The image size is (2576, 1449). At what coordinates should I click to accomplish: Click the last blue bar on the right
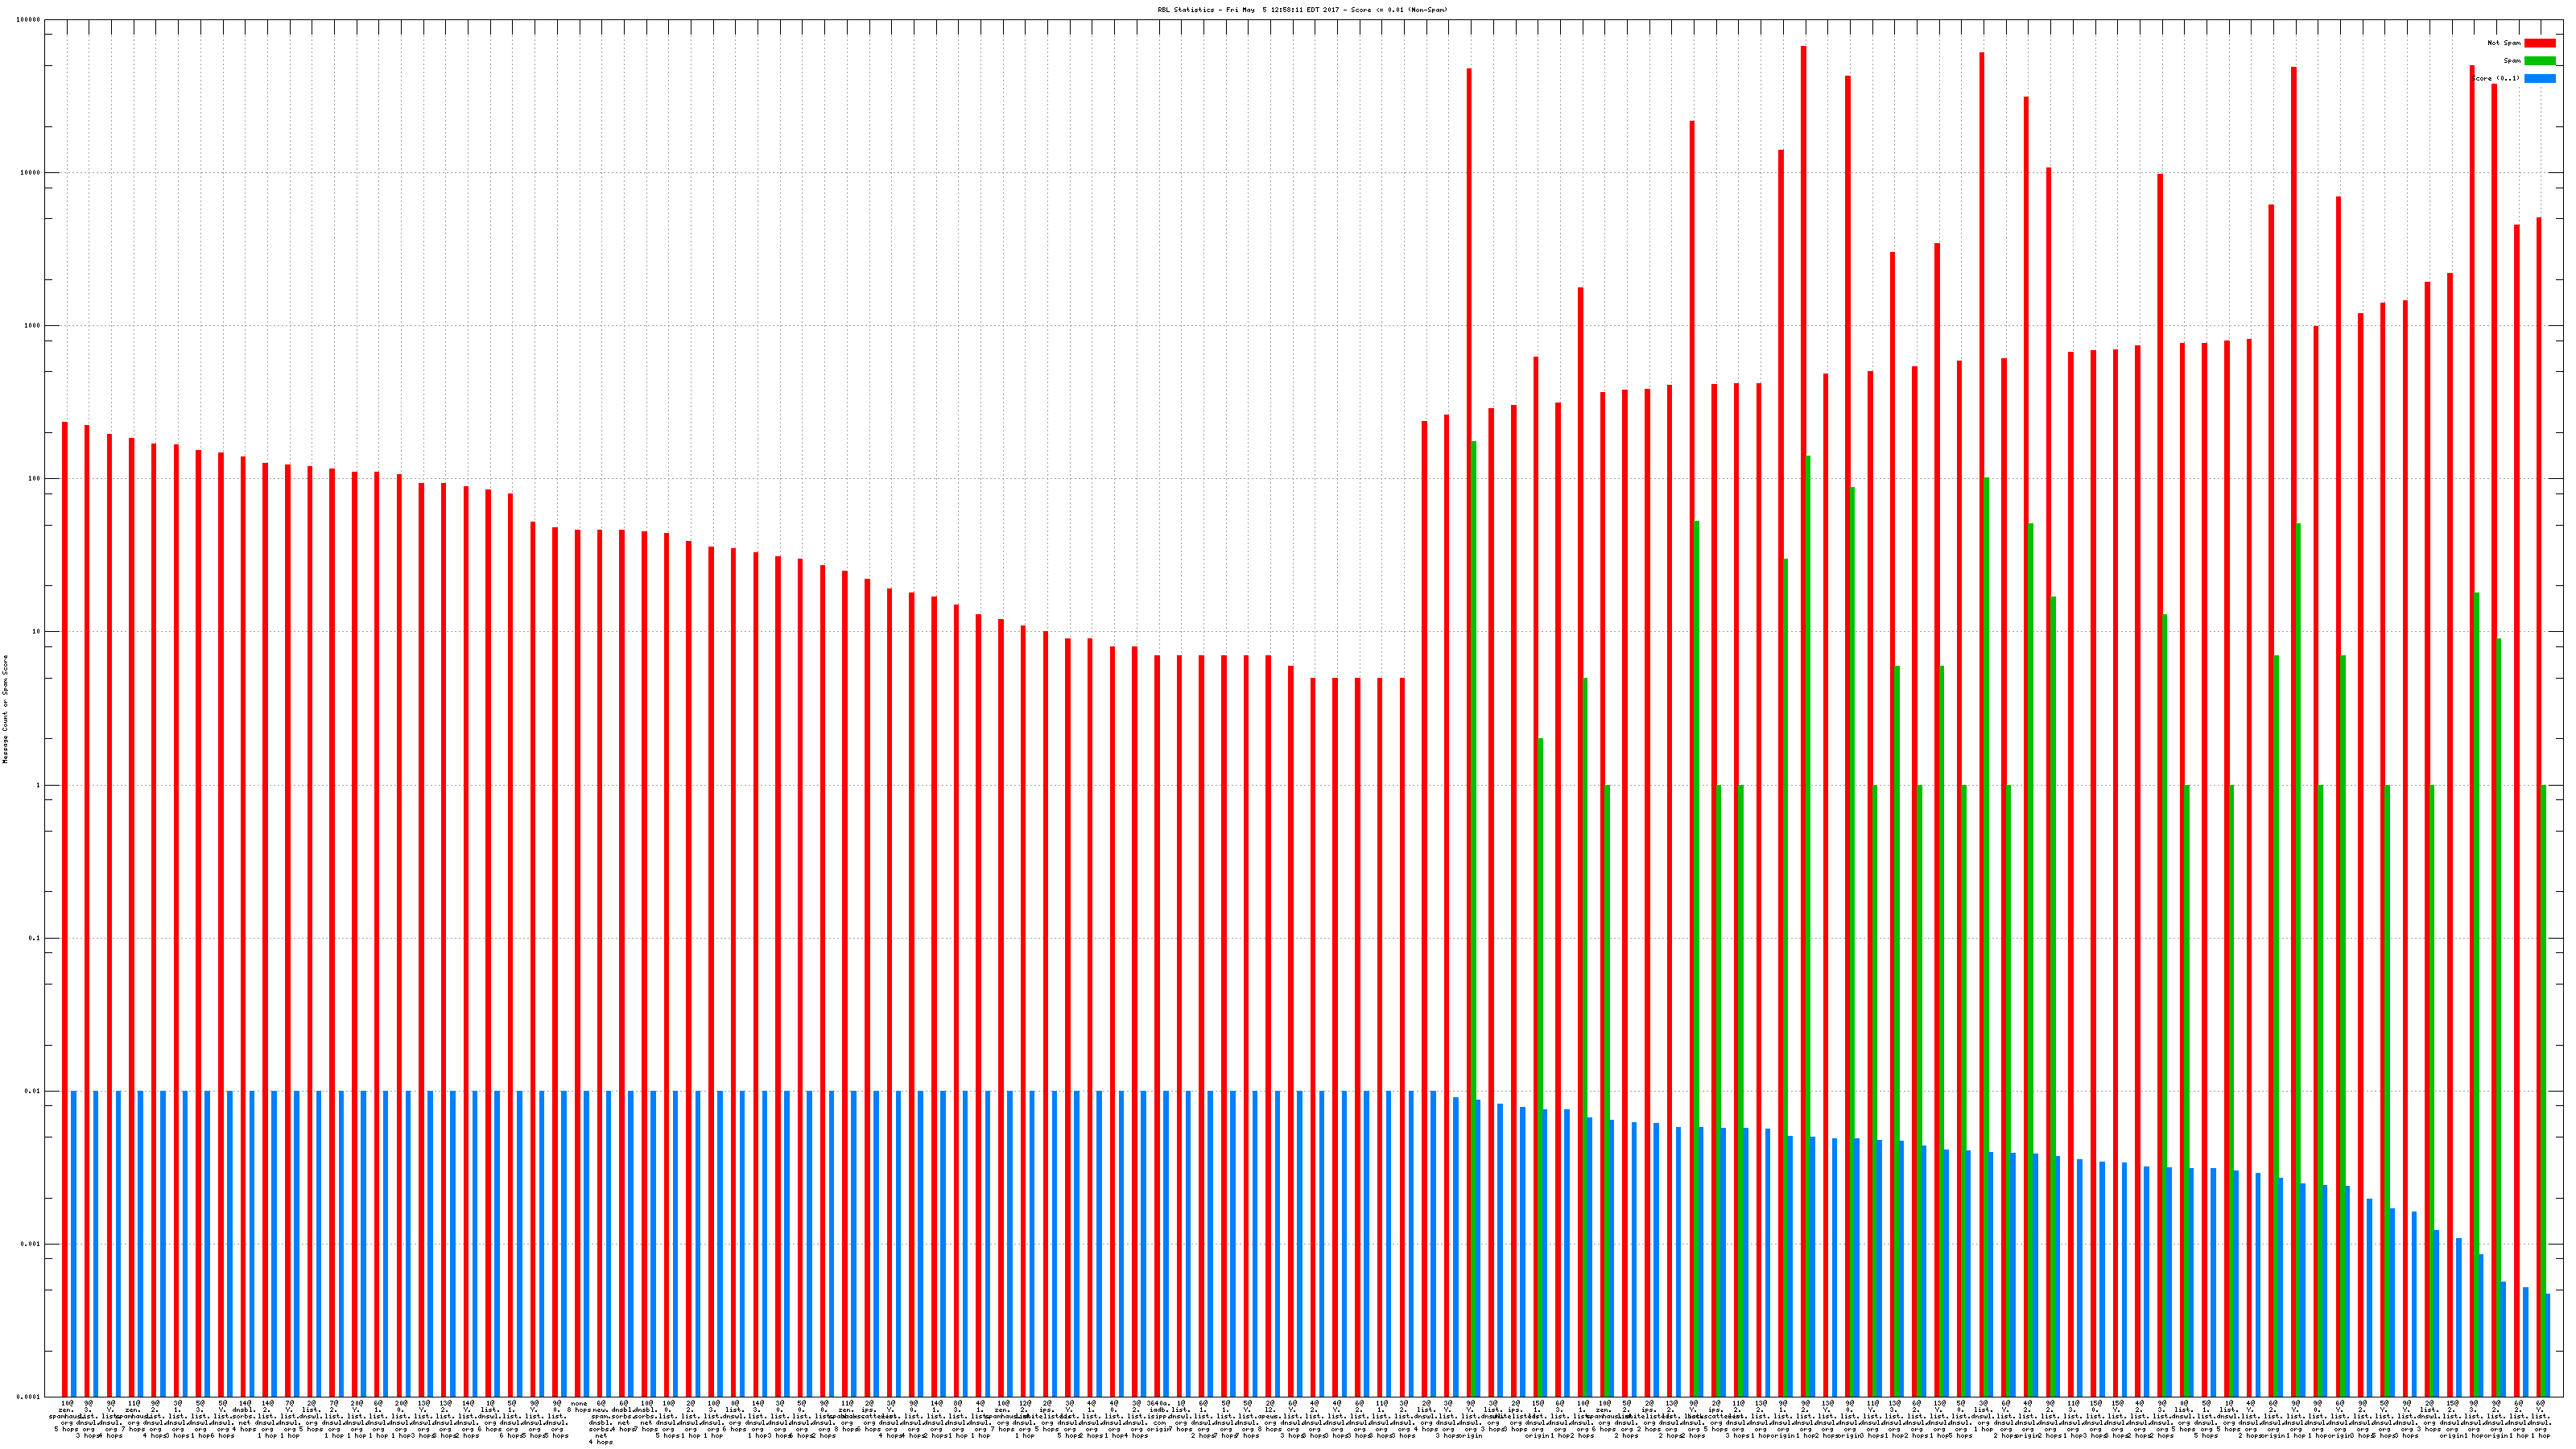[2548, 1345]
